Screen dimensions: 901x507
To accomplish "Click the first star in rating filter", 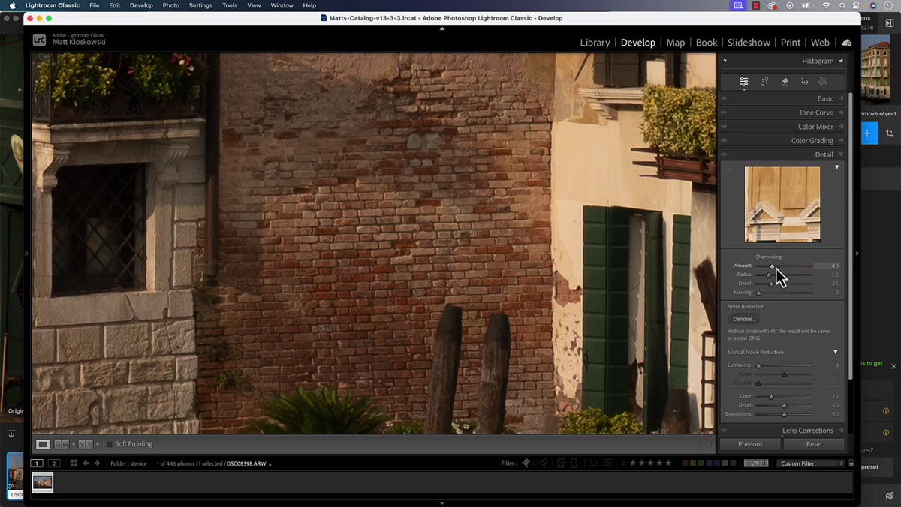I will [x=631, y=463].
